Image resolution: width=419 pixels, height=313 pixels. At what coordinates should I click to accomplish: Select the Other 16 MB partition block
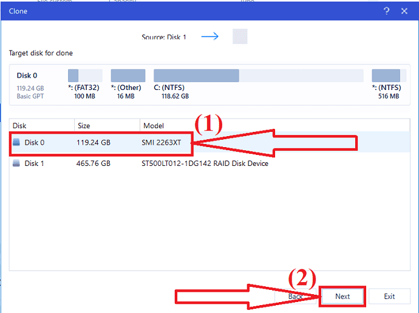[128, 76]
